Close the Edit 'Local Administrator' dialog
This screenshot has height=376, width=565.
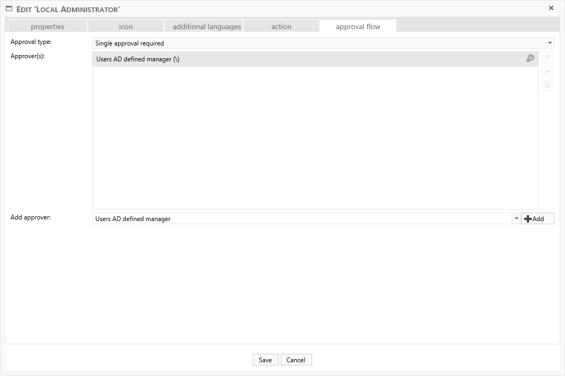tap(551, 8)
